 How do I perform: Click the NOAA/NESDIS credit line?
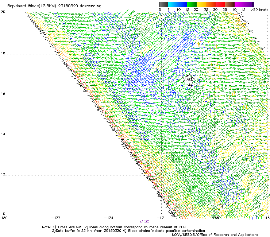pos(215,235)
